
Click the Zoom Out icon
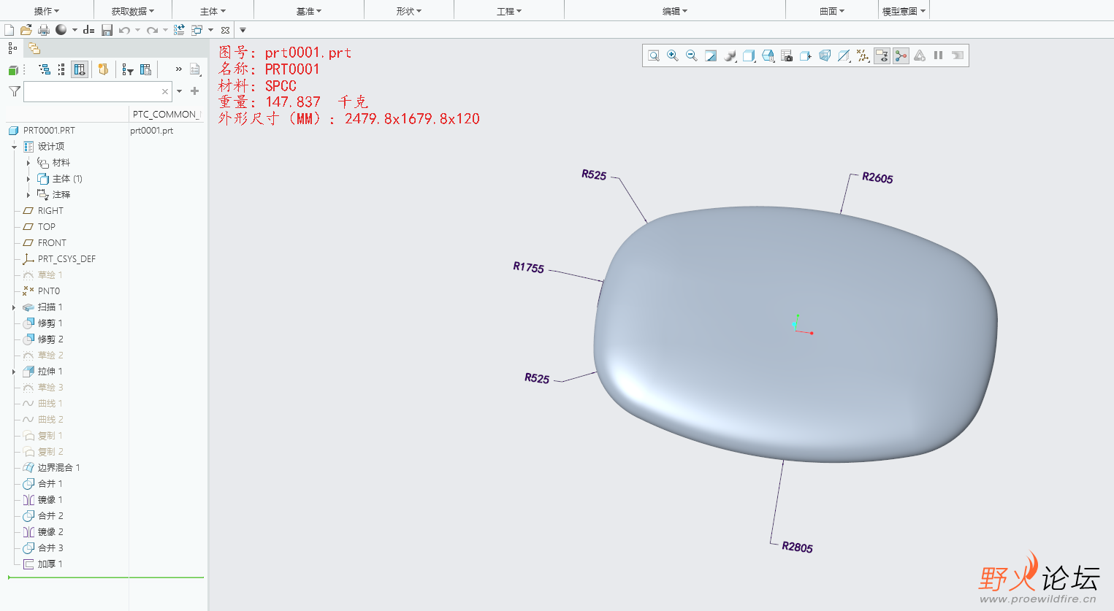(692, 55)
